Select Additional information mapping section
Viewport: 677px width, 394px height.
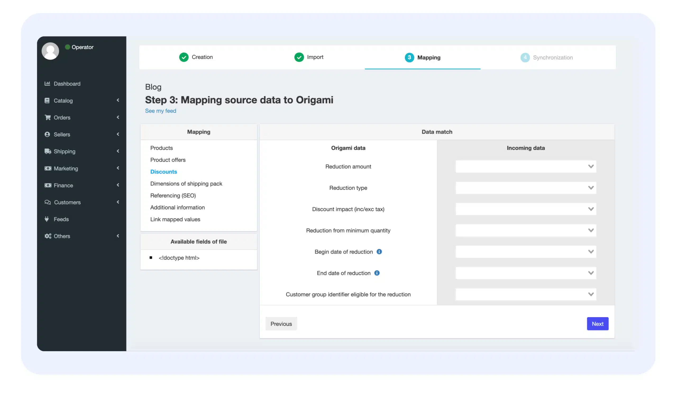177,207
